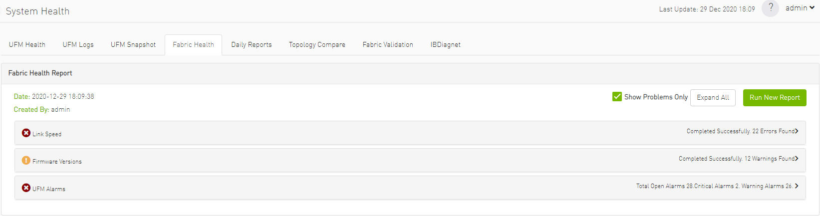Expand UFM Alarms row chevron
The width and height of the screenshot is (820, 216).
pyautogui.click(x=797, y=186)
